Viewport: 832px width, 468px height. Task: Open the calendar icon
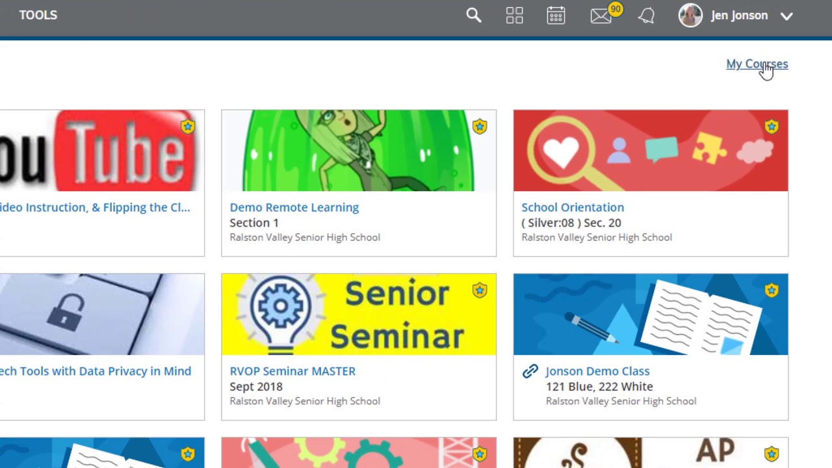click(x=556, y=16)
